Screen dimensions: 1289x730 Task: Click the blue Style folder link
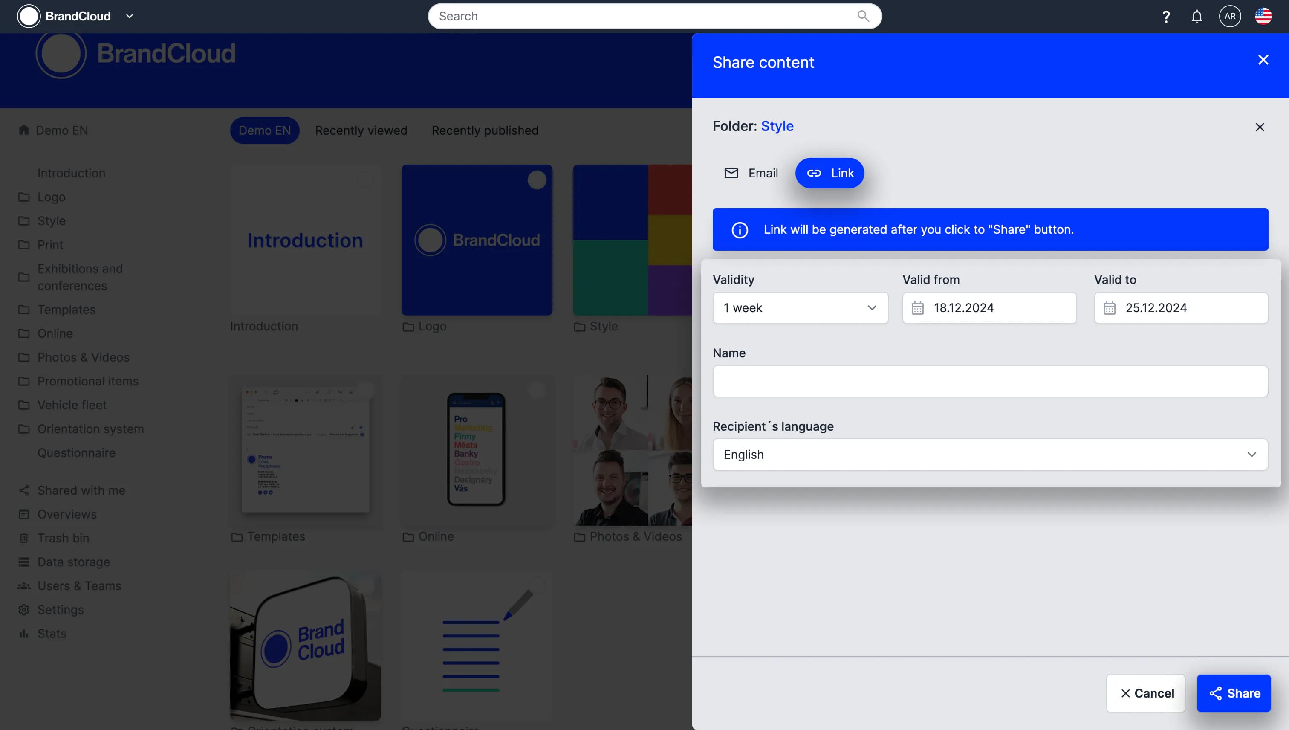(x=777, y=126)
